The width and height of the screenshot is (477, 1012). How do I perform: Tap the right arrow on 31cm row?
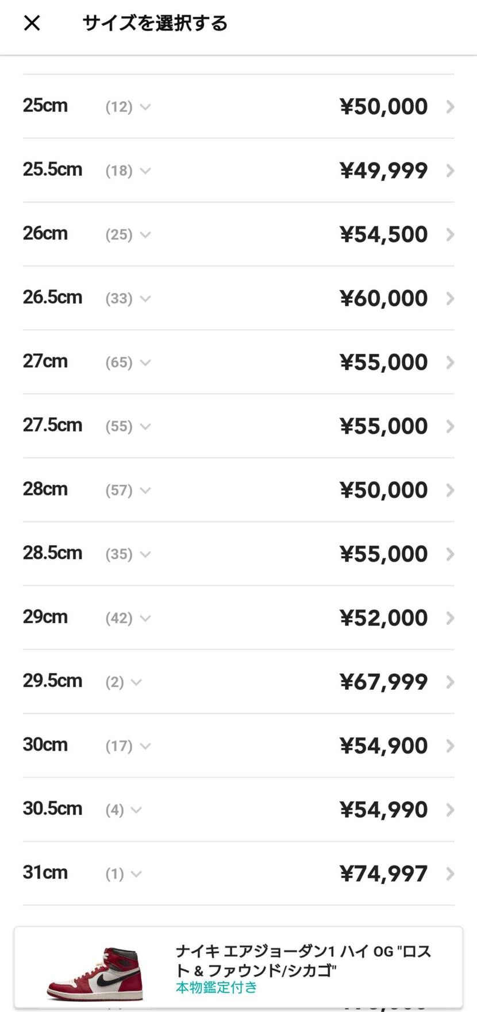(x=451, y=874)
